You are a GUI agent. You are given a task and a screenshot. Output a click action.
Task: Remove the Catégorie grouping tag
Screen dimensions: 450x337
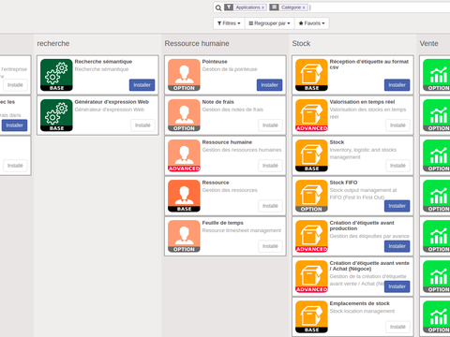click(x=304, y=7)
